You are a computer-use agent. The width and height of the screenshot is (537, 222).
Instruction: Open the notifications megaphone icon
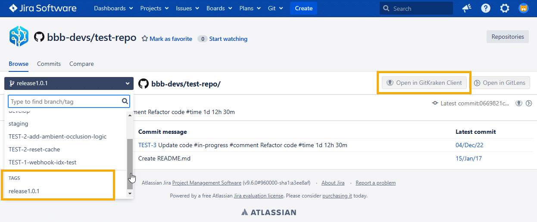[x=467, y=8]
